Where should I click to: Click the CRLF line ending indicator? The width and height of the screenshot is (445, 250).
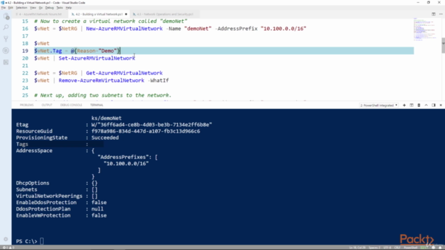coord(397,247)
